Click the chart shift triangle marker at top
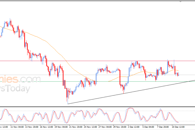This screenshot has width=195, height=130. tap(180, 1)
